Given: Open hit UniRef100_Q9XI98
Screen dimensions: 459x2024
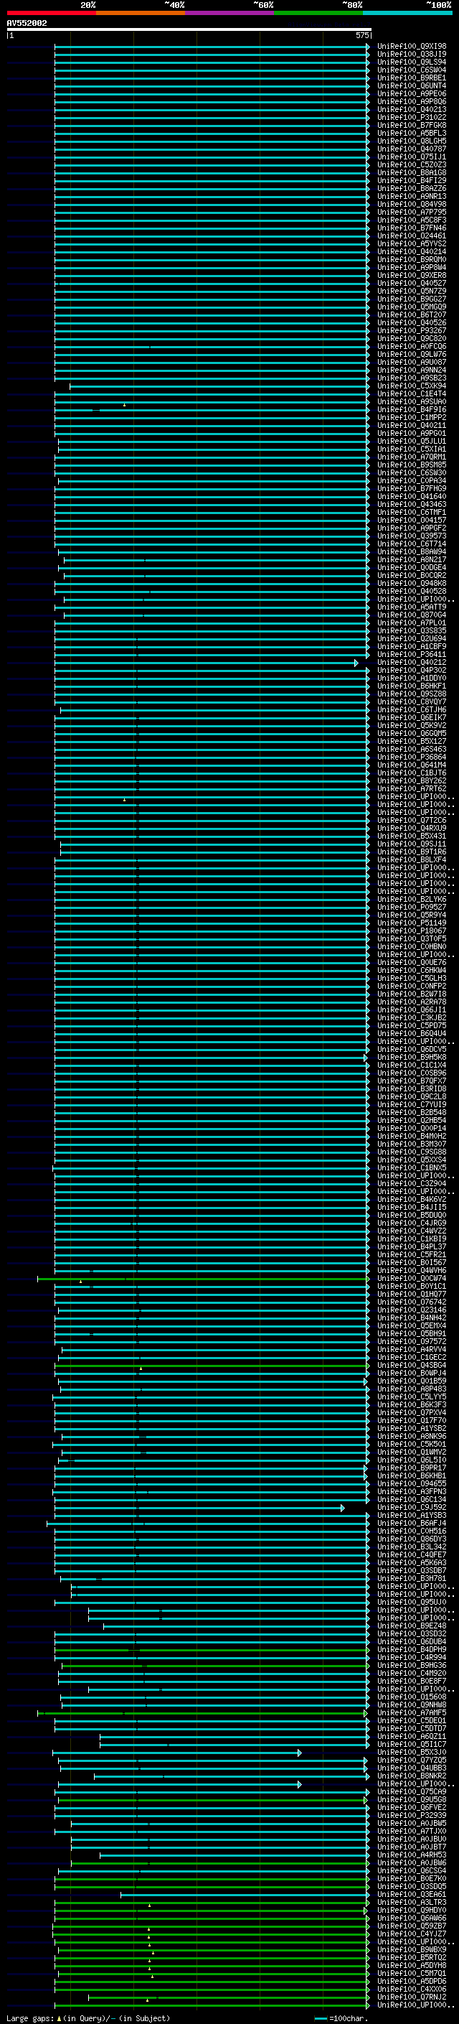Looking at the screenshot, I should tap(412, 47).
